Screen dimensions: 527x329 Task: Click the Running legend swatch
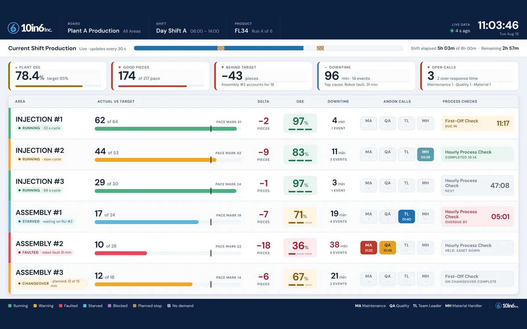10,306
